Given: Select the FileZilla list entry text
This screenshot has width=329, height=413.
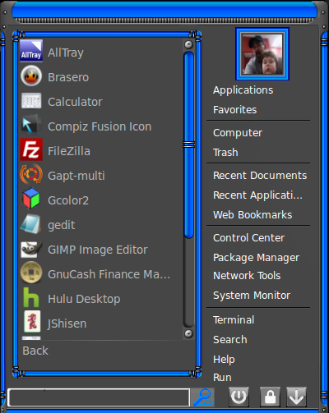Looking at the screenshot, I should pyautogui.click(x=69, y=151).
